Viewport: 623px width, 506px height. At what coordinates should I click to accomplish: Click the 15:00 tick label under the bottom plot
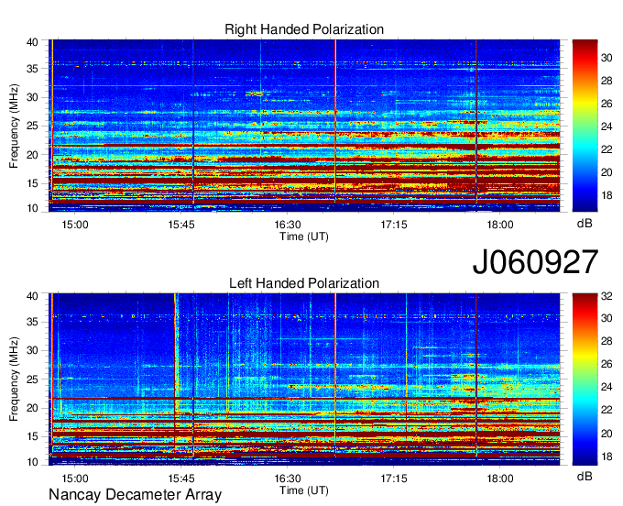75,478
